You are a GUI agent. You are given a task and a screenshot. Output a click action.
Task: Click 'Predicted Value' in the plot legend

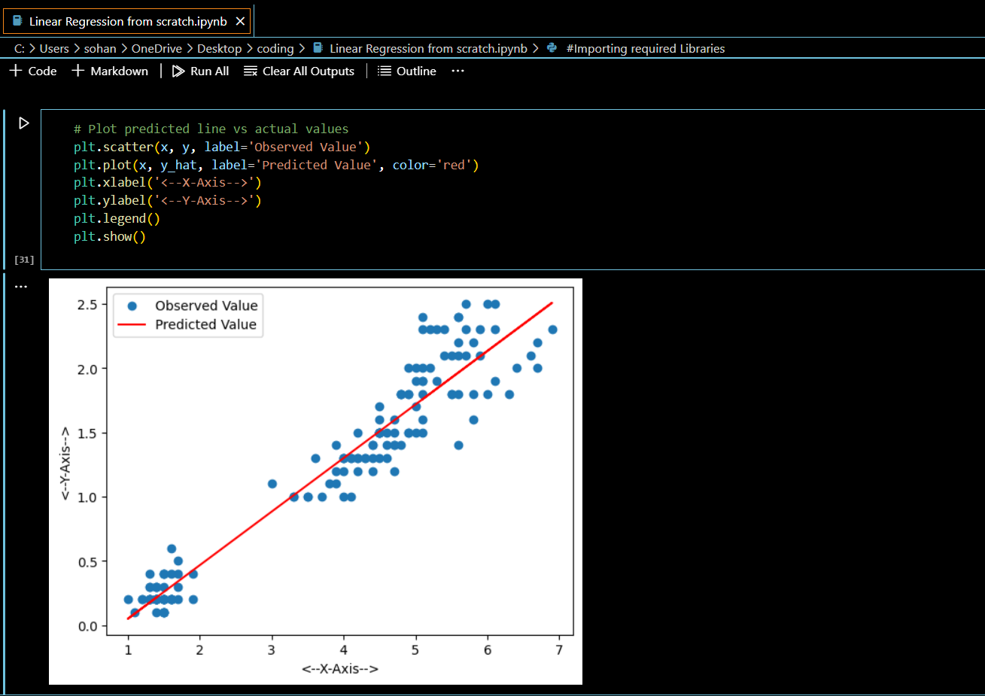click(205, 324)
